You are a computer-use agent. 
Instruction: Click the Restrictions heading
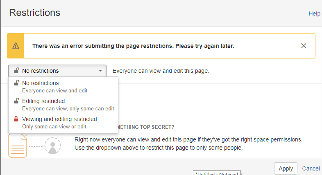[35, 13]
